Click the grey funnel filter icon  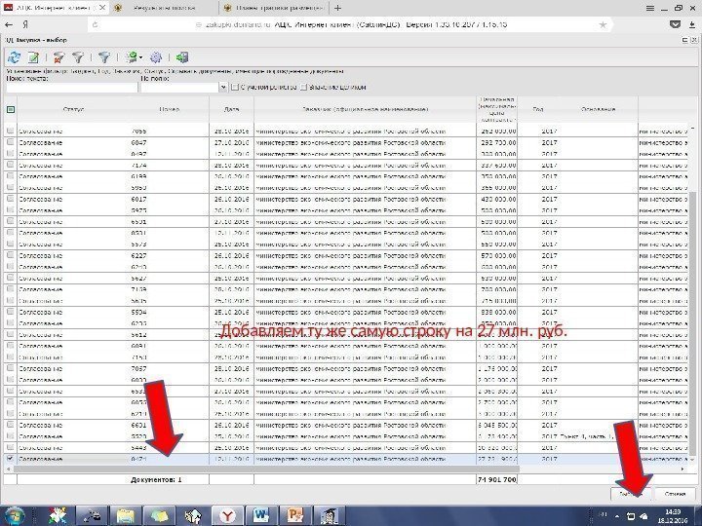pos(78,57)
